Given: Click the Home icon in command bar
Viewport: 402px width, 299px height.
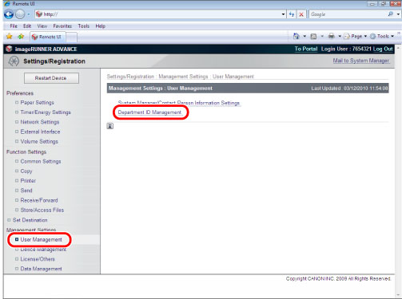Looking at the screenshot, I should tap(297, 36).
